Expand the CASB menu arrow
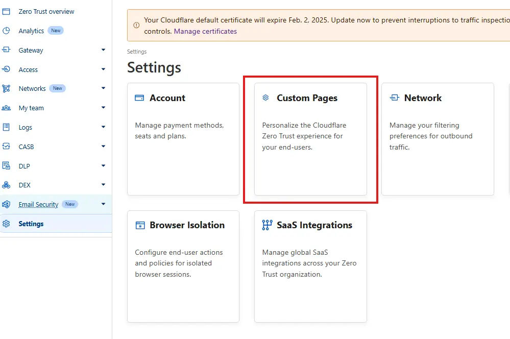 coord(103,146)
